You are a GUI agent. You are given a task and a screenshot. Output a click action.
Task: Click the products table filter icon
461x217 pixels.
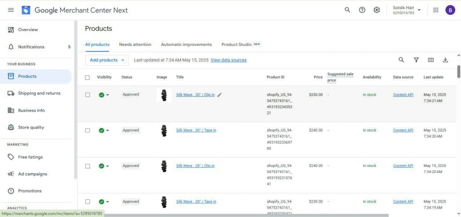[x=416, y=60]
